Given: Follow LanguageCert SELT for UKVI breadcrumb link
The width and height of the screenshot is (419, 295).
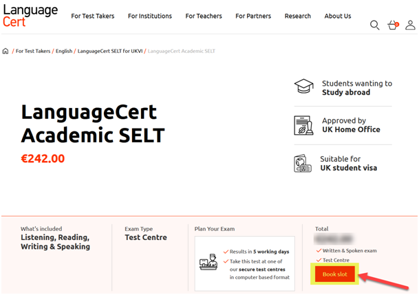Looking at the screenshot, I should 110,51.
